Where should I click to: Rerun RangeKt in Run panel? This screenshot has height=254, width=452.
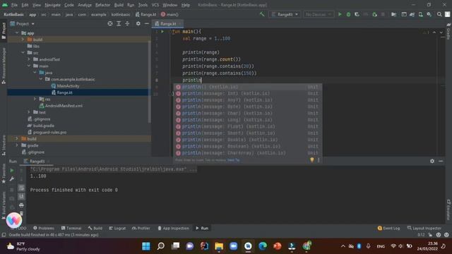click(x=12, y=171)
